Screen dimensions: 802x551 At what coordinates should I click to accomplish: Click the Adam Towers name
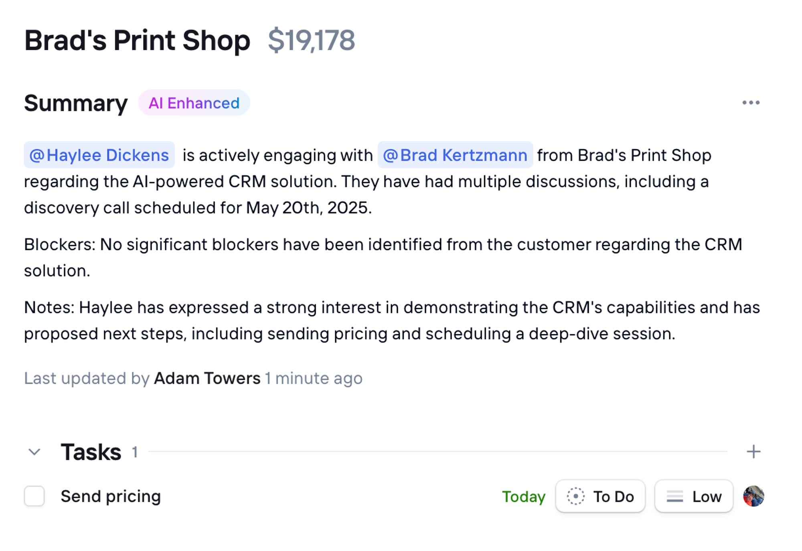207,378
